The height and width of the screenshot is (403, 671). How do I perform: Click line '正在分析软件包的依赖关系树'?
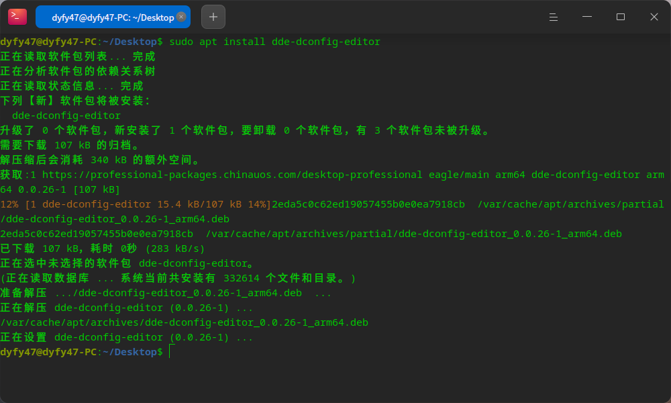(77, 71)
